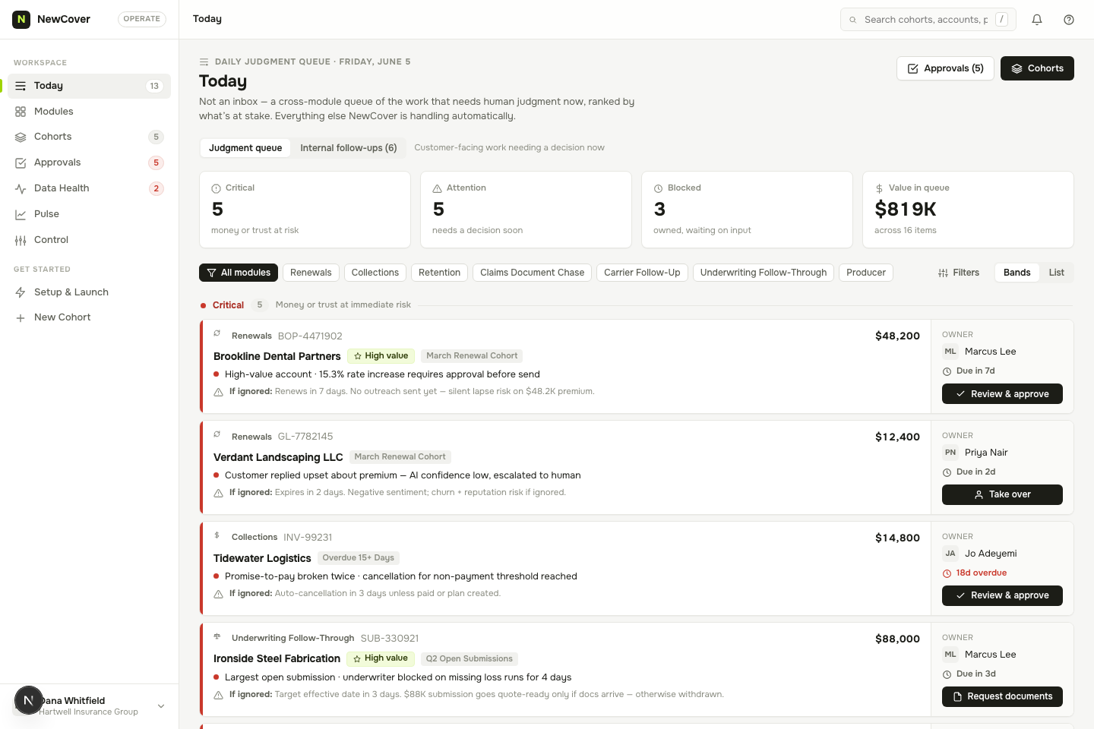Open the notifications bell
Screen dimensions: 1094x729
[1037, 20]
